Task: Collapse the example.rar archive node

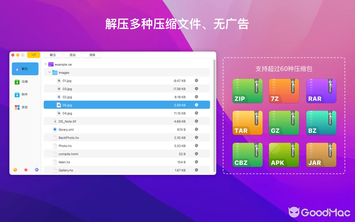Action: [45, 64]
